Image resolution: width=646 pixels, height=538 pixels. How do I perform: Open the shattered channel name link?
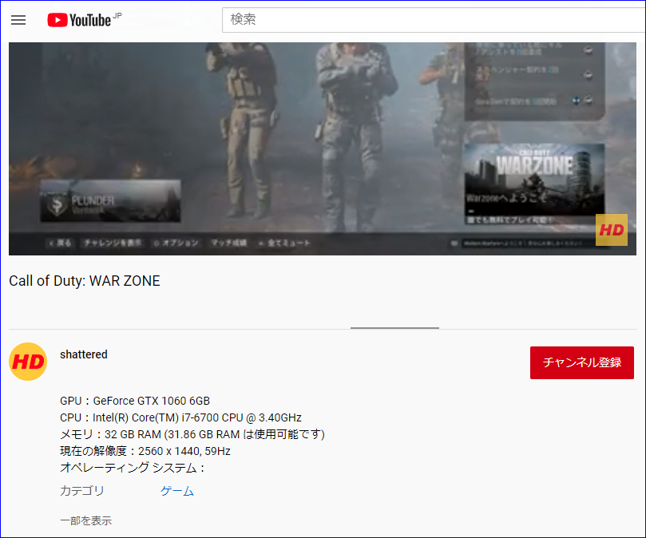(x=84, y=354)
